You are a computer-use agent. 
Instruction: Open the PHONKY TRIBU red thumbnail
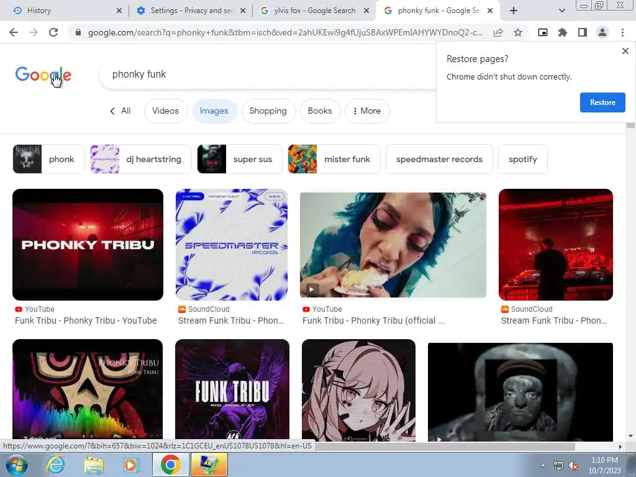click(x=88, y=245)
